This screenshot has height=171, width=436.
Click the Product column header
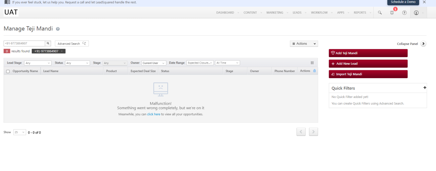coord(112,71)
